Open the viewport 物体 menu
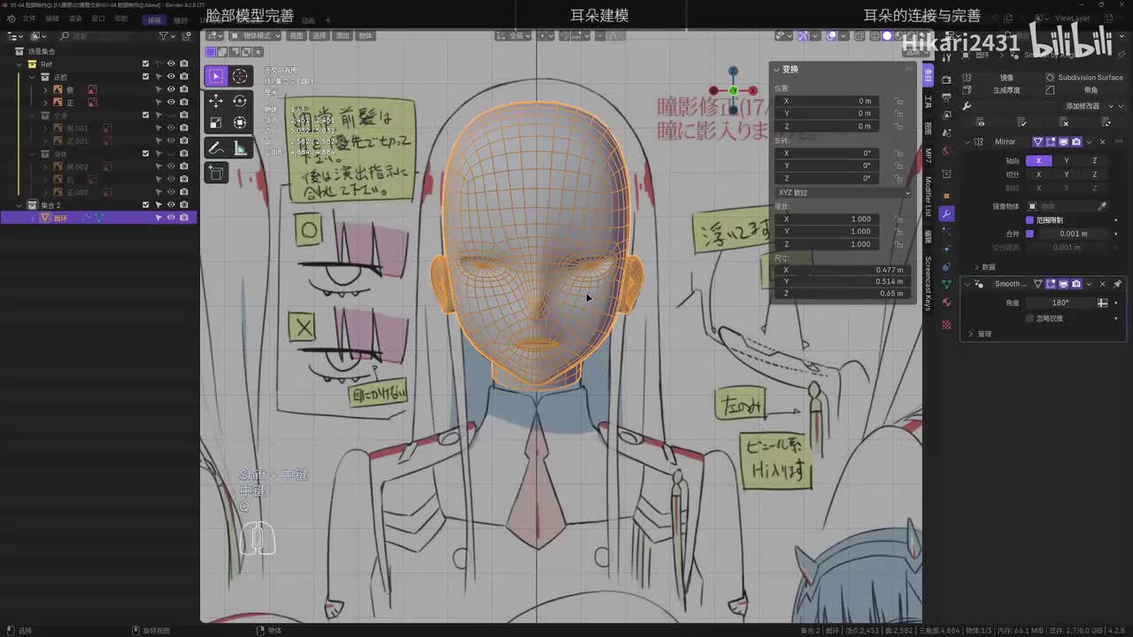The width and height of the screenshot is (1133, 637). [366, 36]
